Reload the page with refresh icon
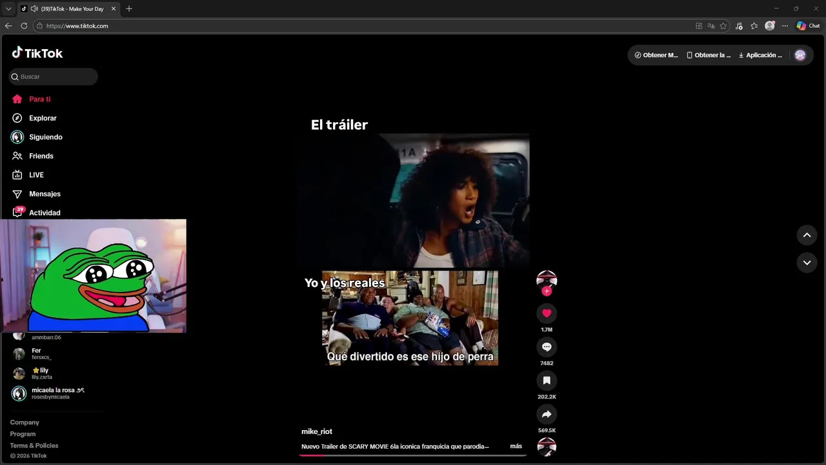Image resolution: width=826 pixels, height=465 pixels. (24, 26)
